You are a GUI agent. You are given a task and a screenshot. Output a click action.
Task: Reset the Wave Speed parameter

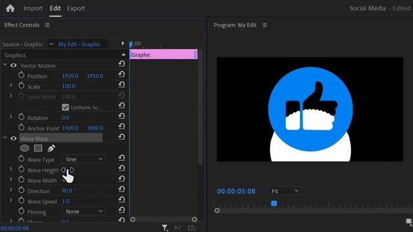(x=121, y=199)
